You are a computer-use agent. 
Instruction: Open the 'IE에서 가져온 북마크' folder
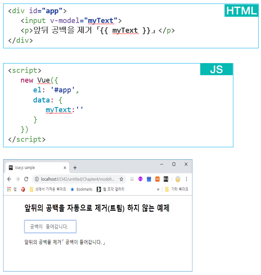pos(48,189)
